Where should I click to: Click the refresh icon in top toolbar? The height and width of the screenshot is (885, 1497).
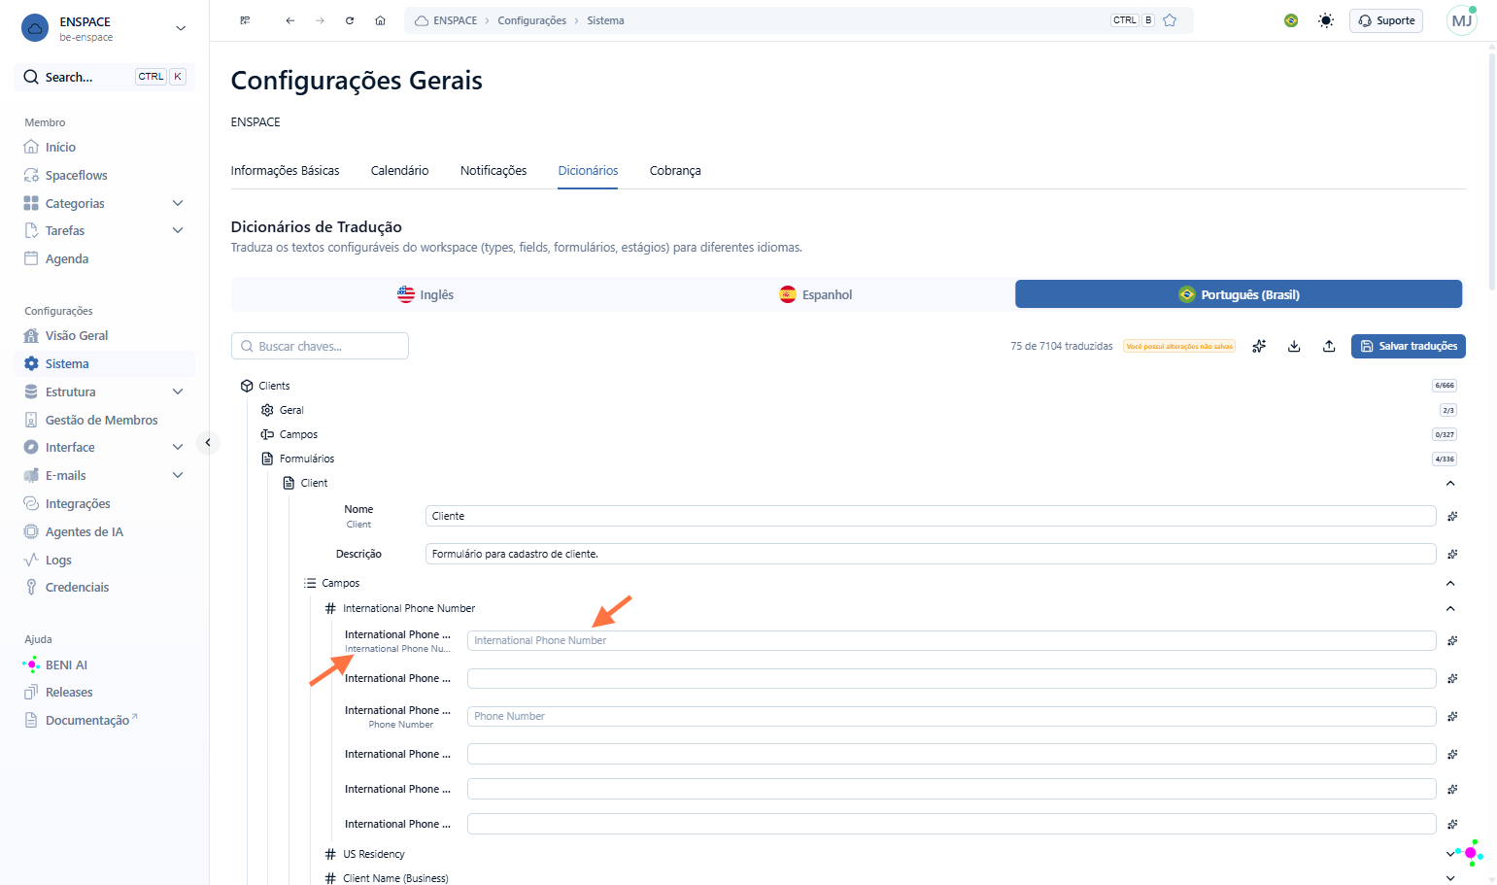pos(350,20)
